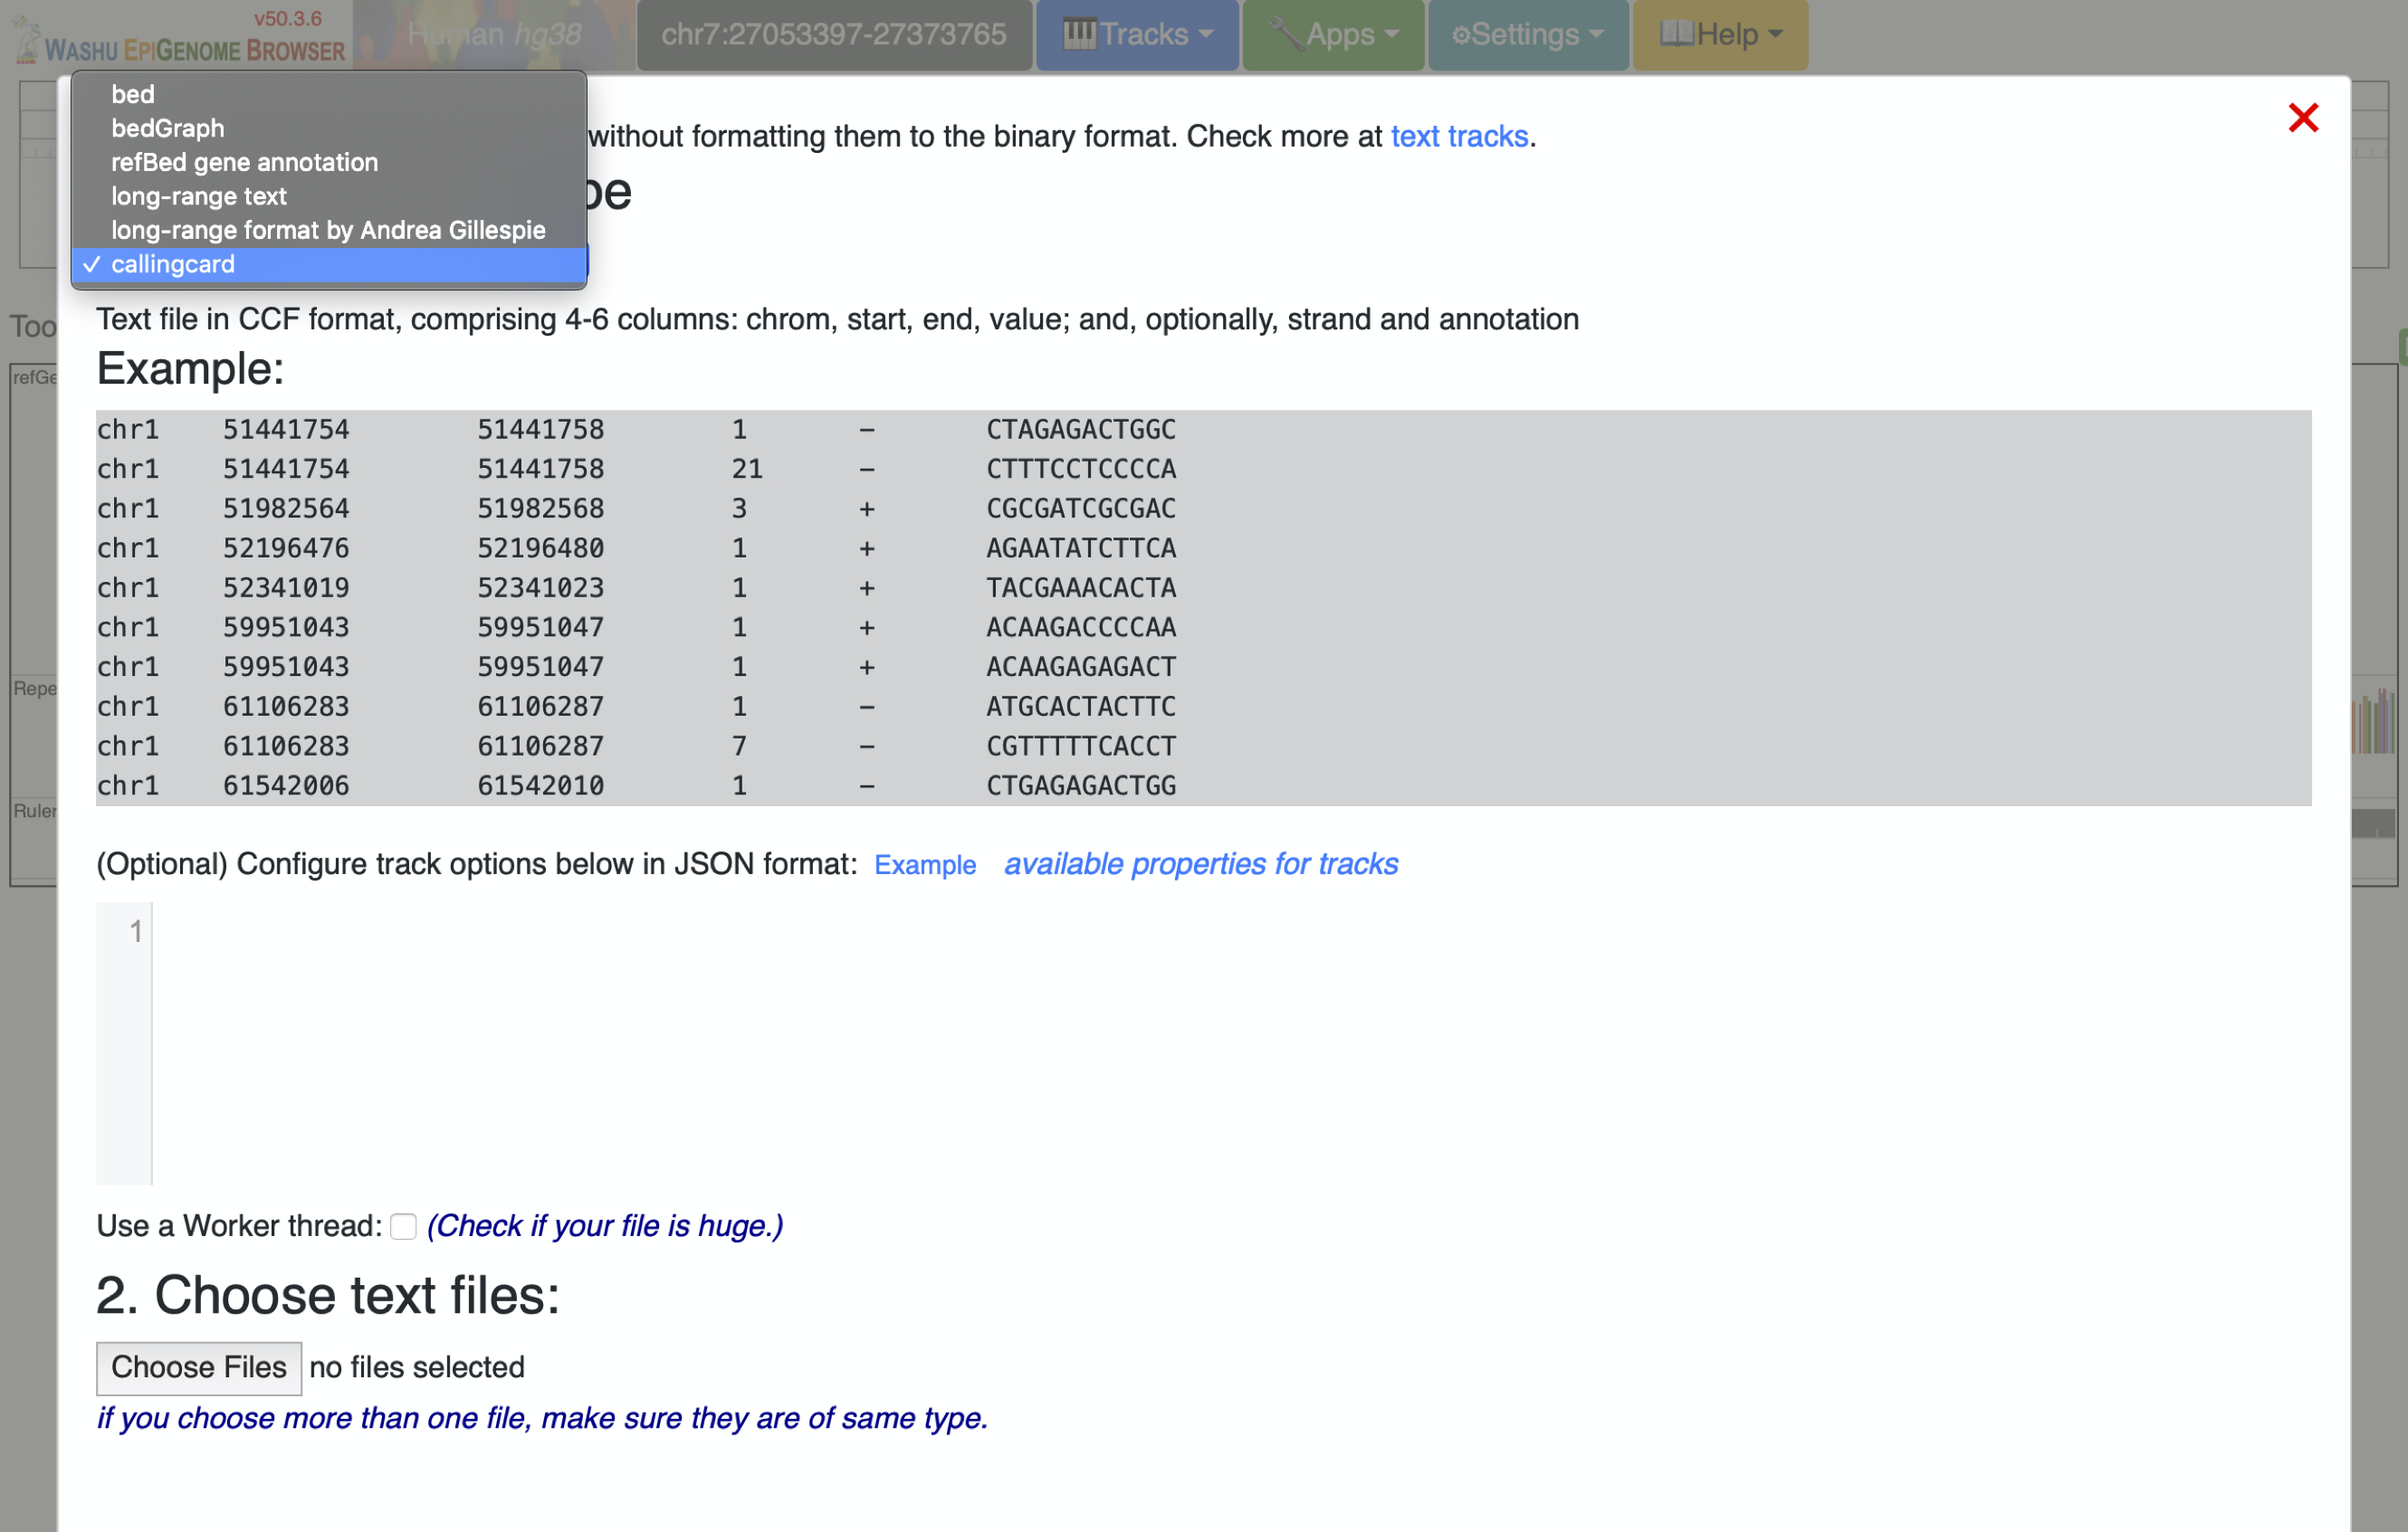Click the Human hg38 genome label

coord(494,35)
